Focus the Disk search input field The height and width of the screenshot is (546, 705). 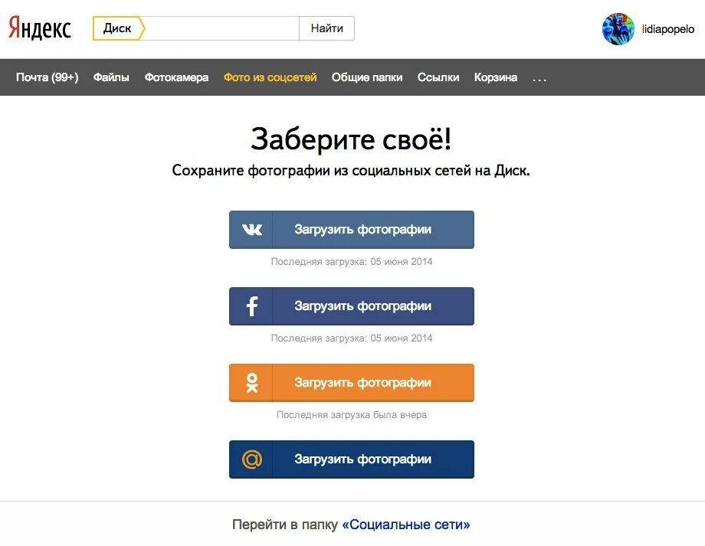pos(222,28)
